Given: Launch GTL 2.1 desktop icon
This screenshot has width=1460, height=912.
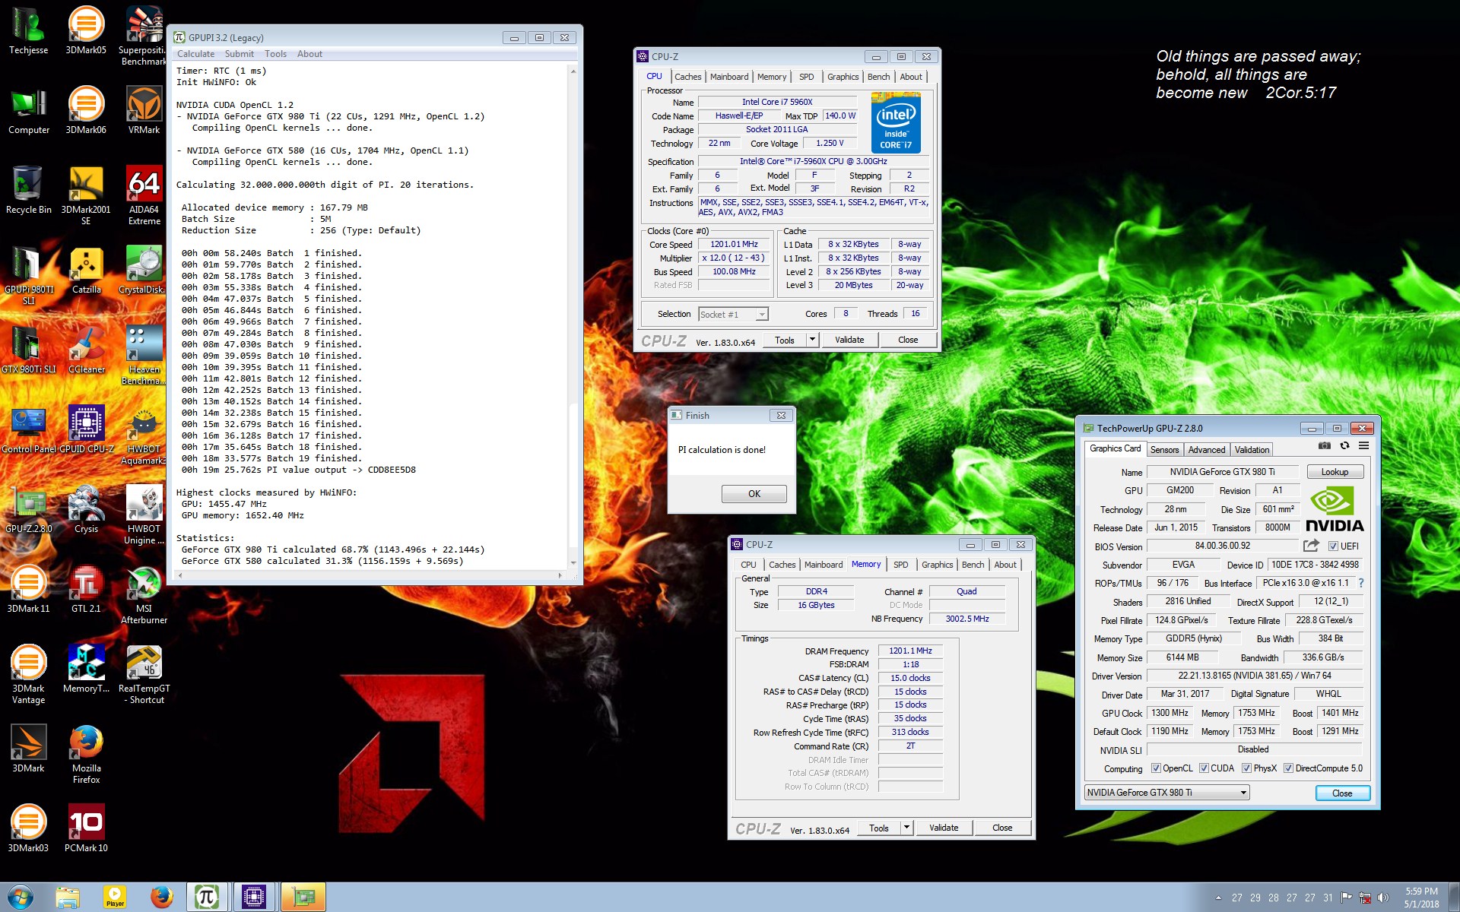Looking at the screenshot, I should click(86, 589).
